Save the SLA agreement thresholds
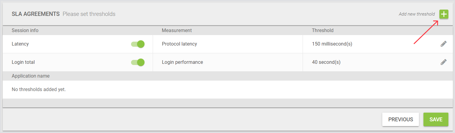 (x=436, y=120)
